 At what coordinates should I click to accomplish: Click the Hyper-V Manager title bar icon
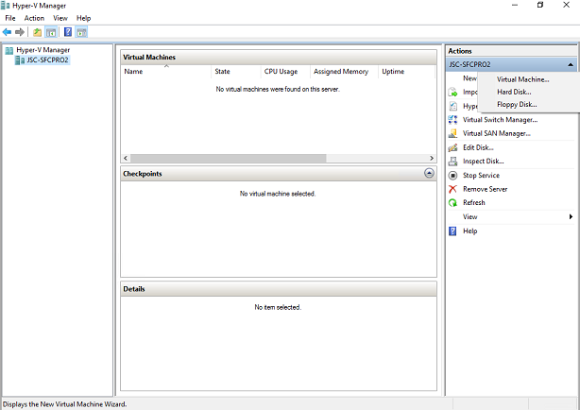[x=5, y=5]
